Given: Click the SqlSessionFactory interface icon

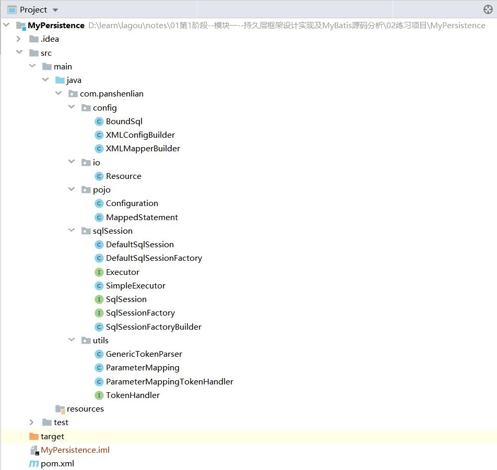Looking at the screenshot, I should click(x=99, y=313).
